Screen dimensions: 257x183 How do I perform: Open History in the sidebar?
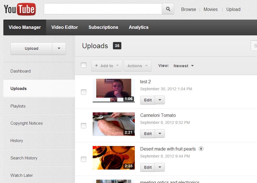39,140
